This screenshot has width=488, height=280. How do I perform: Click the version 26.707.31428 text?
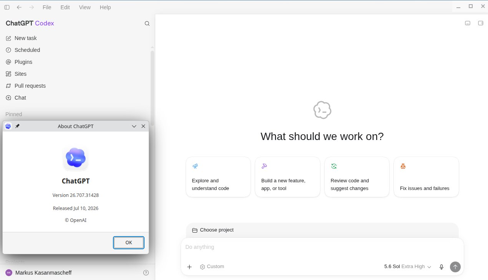coord(76,195)
